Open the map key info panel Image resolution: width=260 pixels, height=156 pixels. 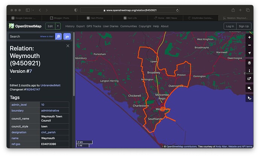click(x=249, y=71)
